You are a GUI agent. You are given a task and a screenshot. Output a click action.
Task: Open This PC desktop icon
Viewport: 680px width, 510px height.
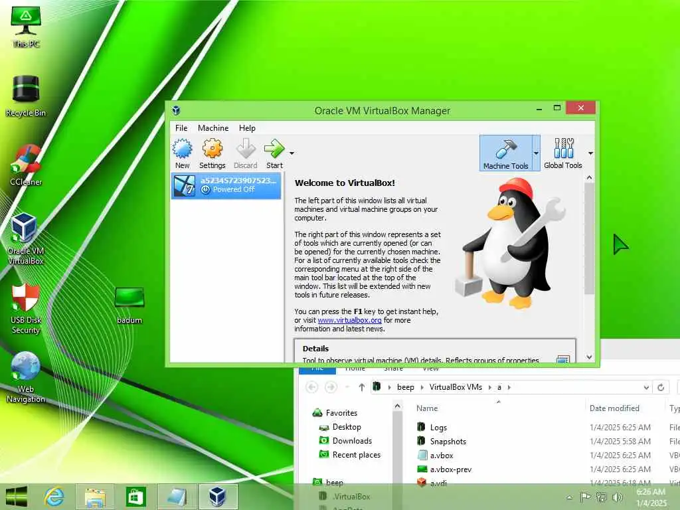tap(26, 27)
